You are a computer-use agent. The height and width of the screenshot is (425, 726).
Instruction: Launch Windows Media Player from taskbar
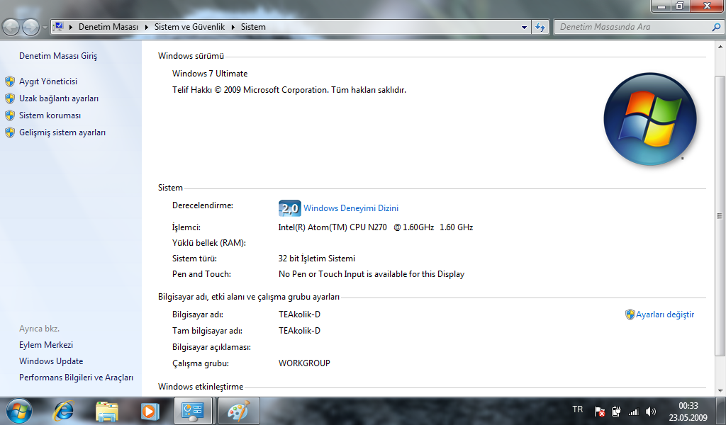click(x=150, y=411)
